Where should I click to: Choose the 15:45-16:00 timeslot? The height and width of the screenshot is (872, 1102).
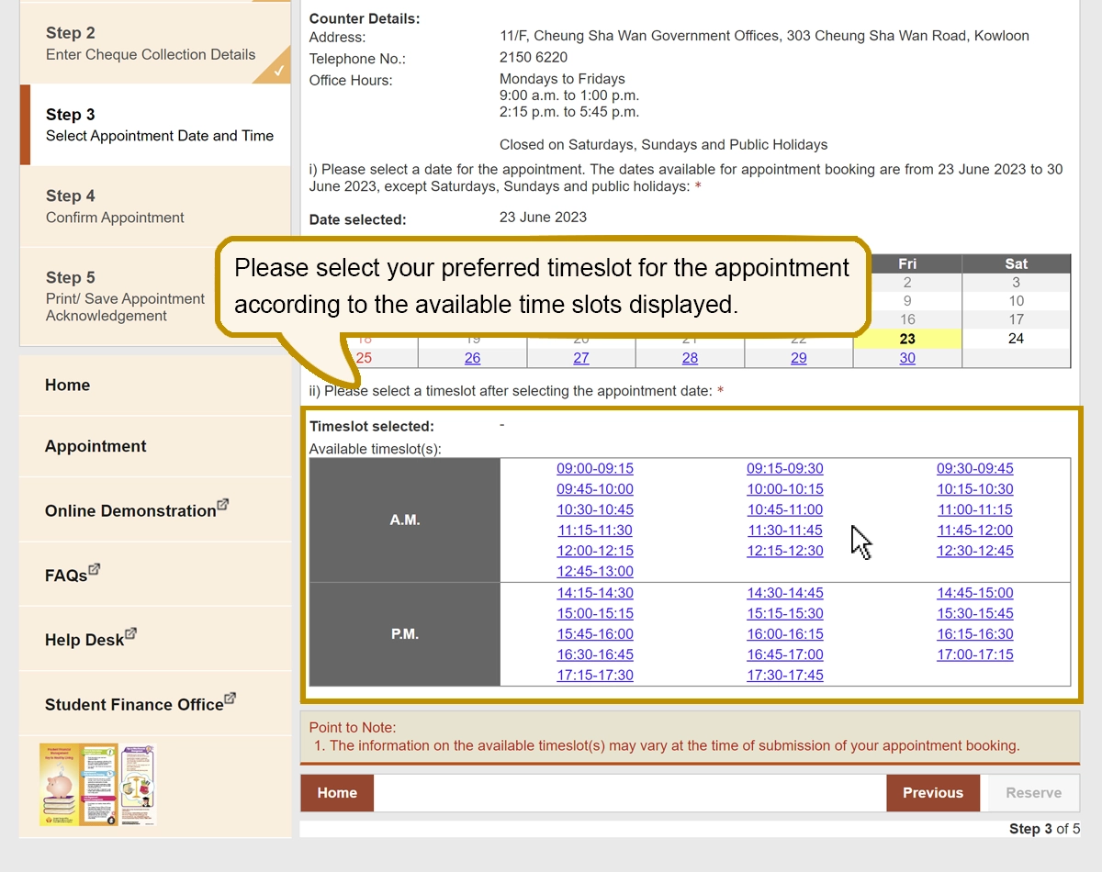(595, 634)
